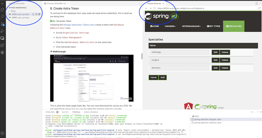Click the Manage Application Tokens docs link
Image resolution: width=262 pixels, height=138 pixels.
coord(79,25)
